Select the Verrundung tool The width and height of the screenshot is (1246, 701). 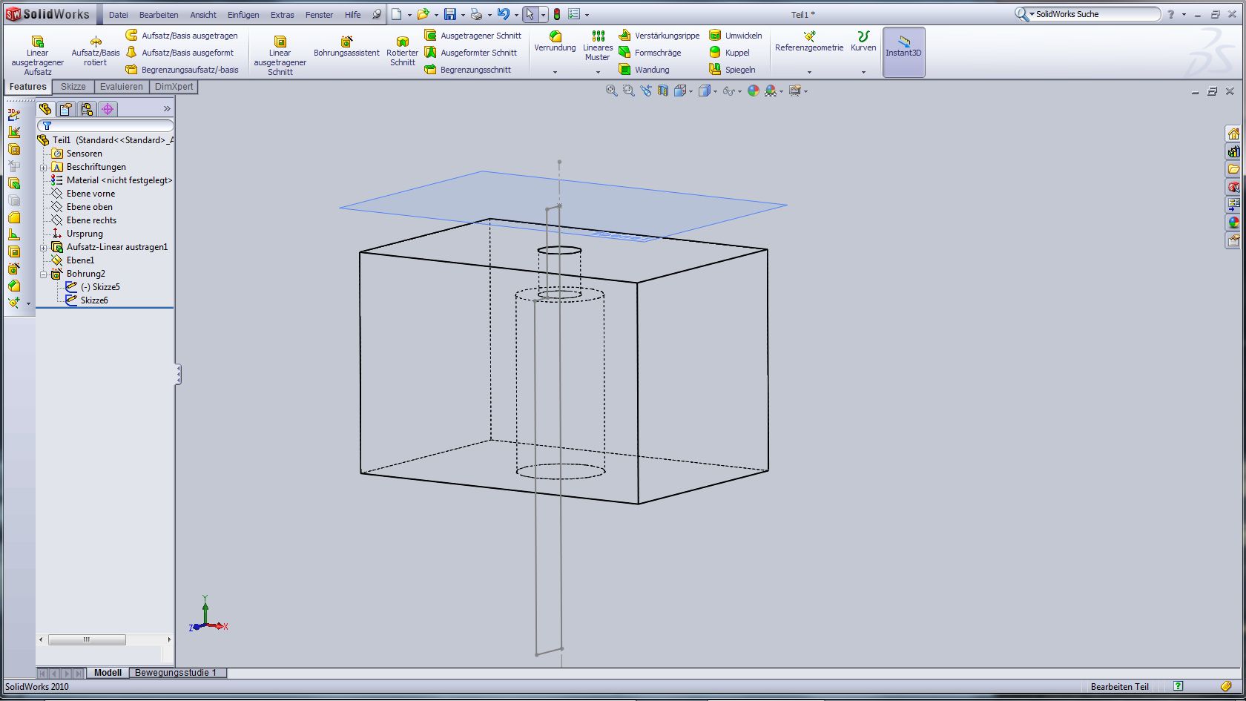[x=555, y=42]
